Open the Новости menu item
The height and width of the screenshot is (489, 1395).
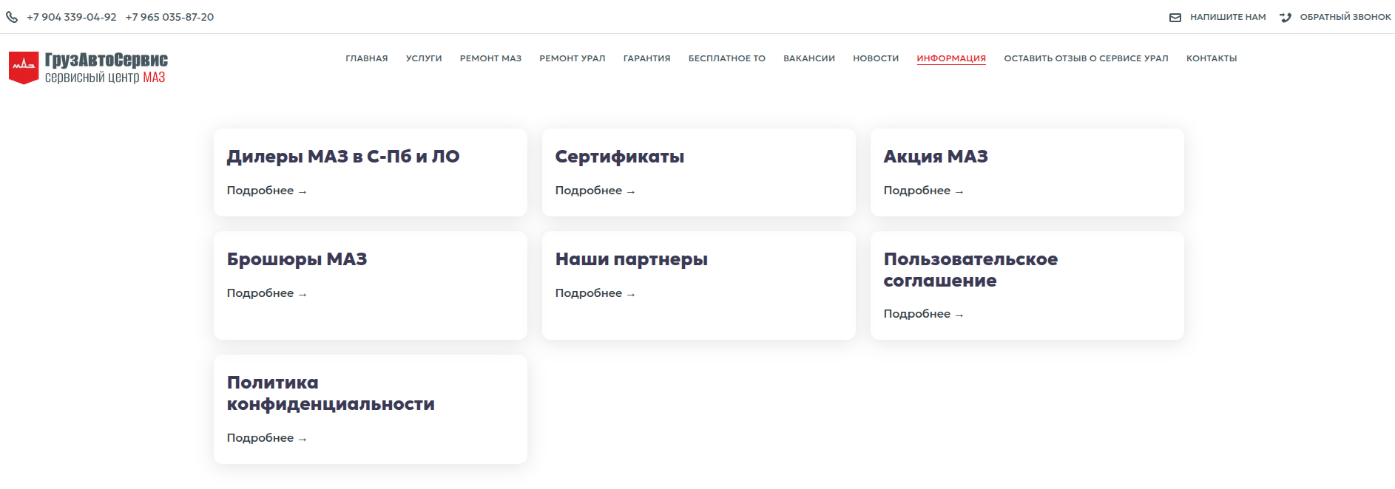[876, 58]
